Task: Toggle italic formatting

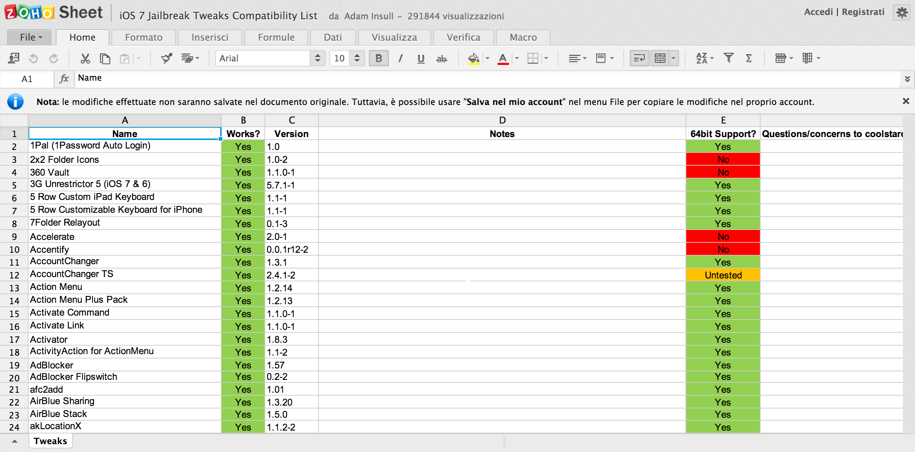Action: coord(400,58)
